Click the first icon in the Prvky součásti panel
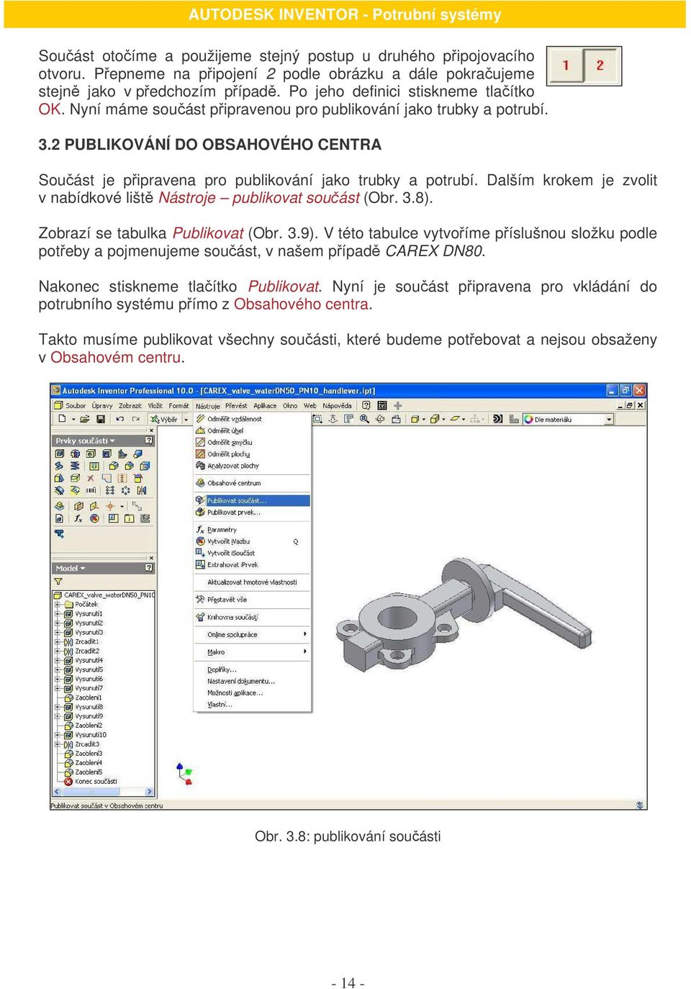Screen dimensions: 691x989 coord(60,453)
